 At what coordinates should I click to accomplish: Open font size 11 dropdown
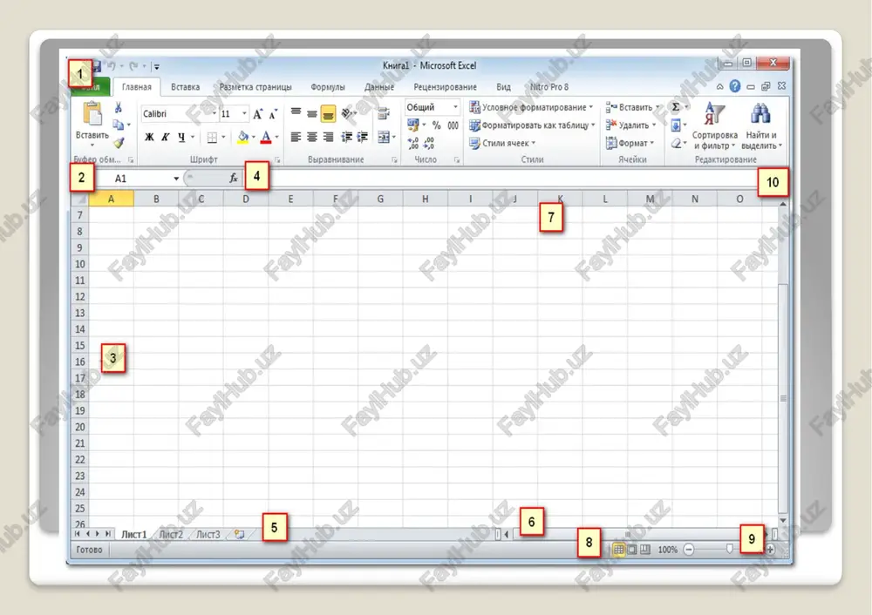click(244, 113)
